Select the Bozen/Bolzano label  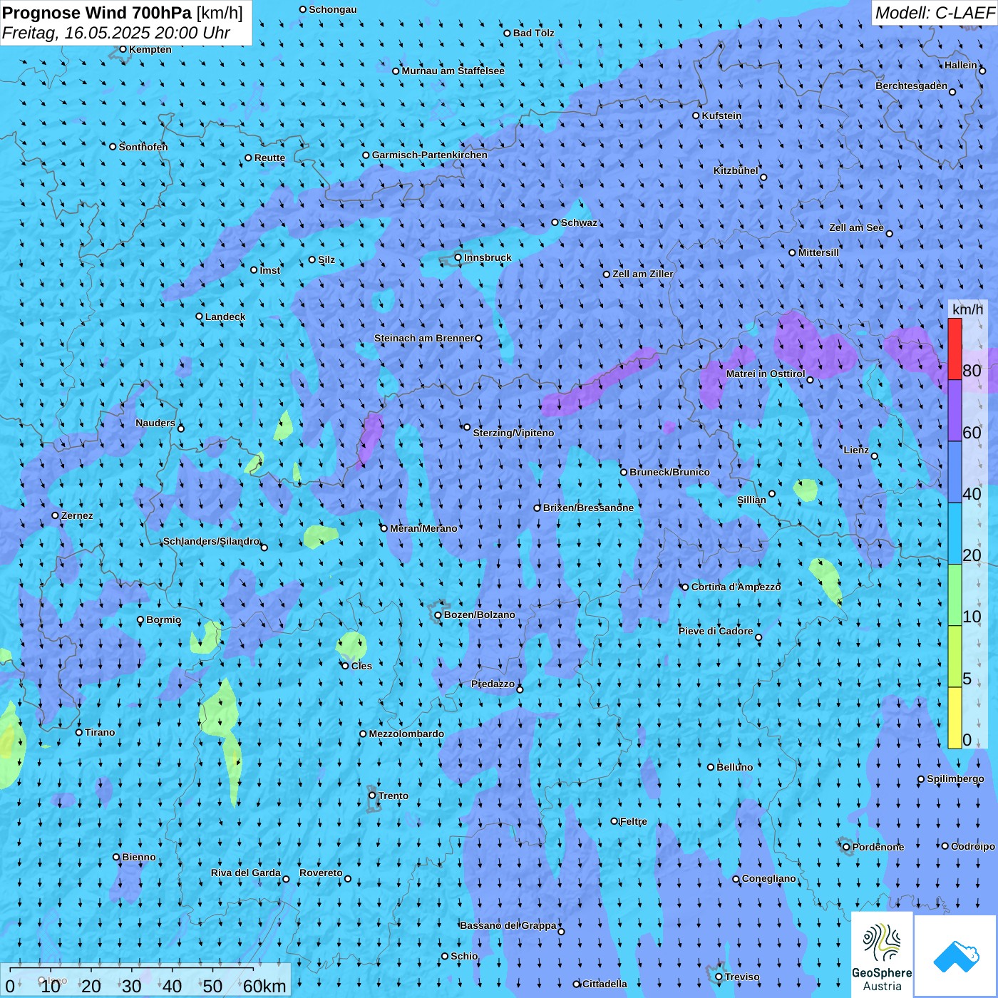coord(480,614)
